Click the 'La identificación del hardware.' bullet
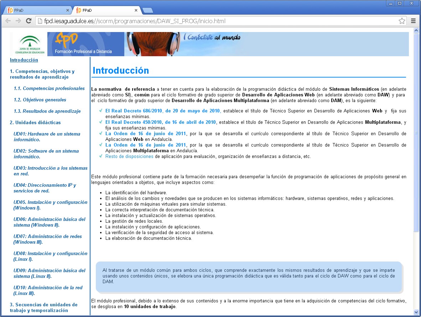Viewport: 421px width, 317px height. point(136,193)
